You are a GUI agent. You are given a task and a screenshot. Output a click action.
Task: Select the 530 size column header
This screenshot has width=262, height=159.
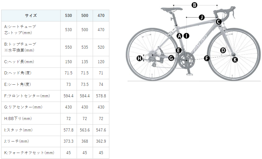pyautogui.click(x=68, y=15)
